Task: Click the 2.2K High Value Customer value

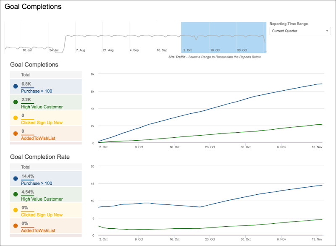Action: [26, 99]
